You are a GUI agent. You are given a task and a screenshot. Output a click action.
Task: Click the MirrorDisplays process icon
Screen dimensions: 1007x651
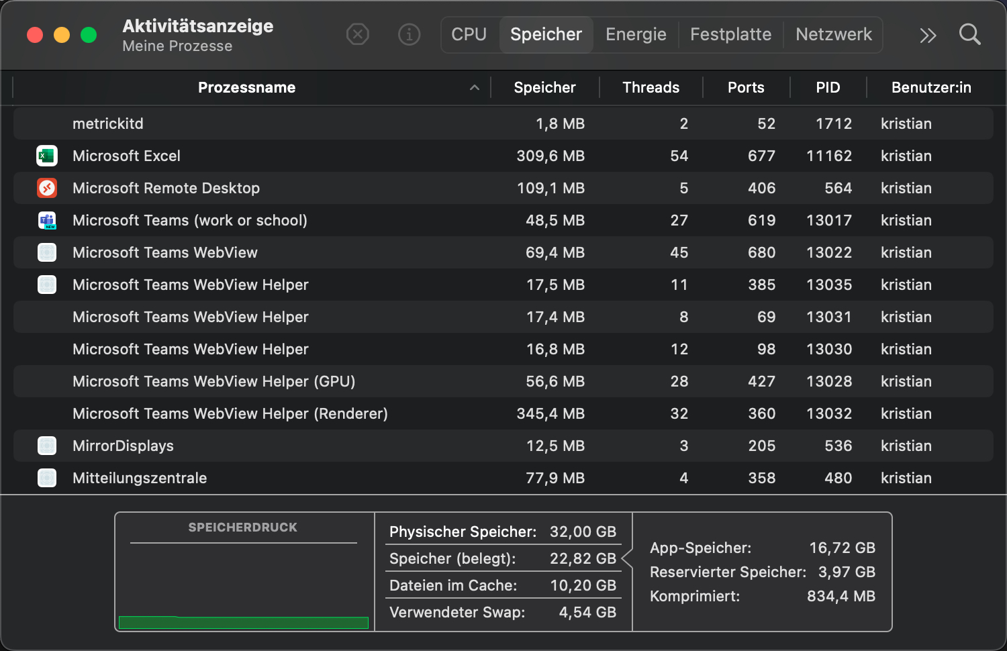tap(47, 446)
